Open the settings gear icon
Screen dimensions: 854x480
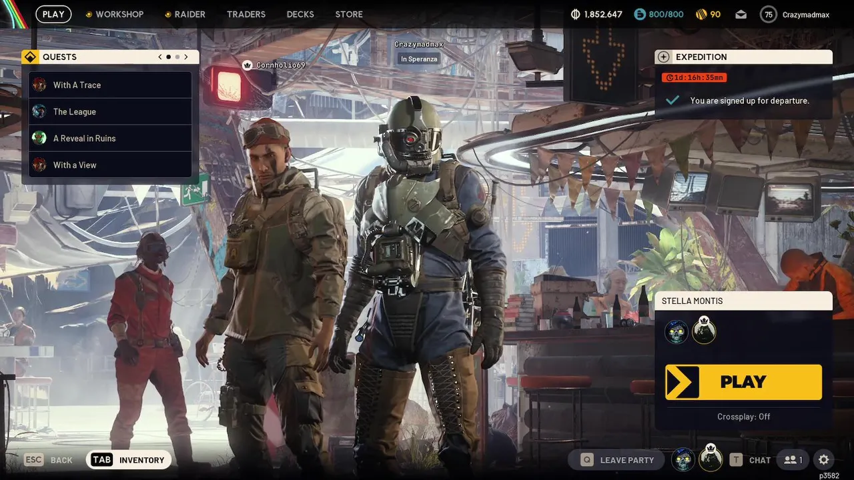[824, 460]
